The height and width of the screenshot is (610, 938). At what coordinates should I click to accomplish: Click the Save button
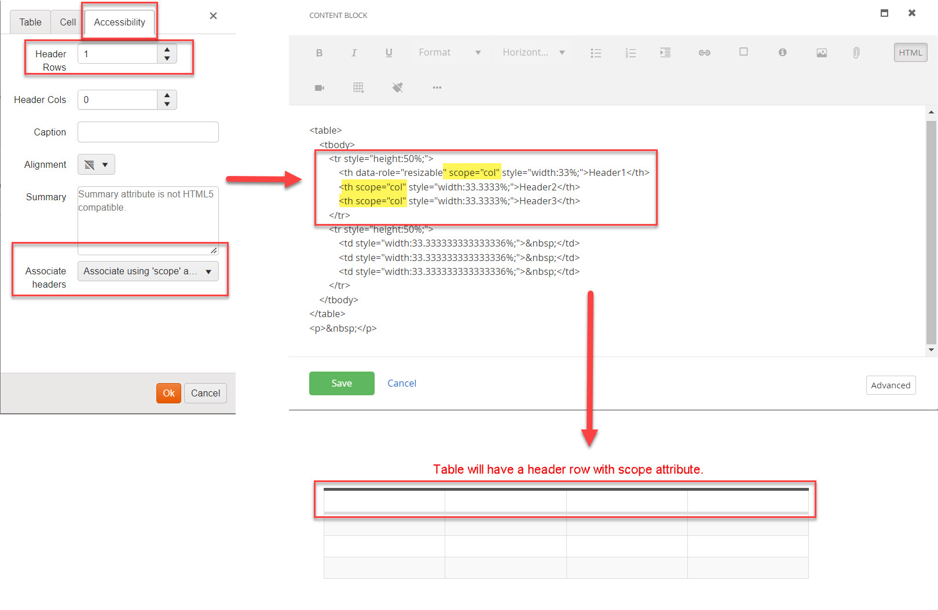[x=341, y=383]
